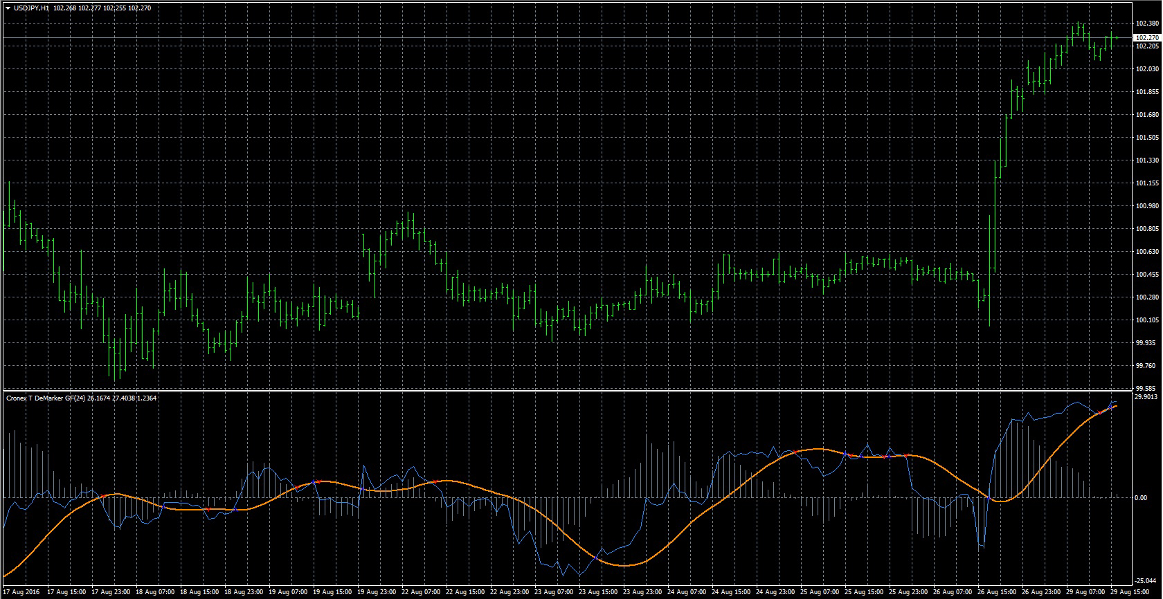
Task: Click the USDJPY,H1 symbol label
Action: click(30, 8)
